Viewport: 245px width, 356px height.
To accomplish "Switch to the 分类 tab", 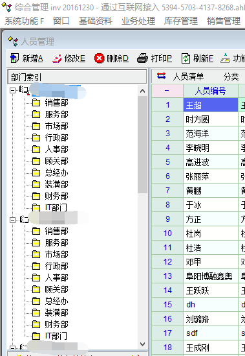I will 231,77.
